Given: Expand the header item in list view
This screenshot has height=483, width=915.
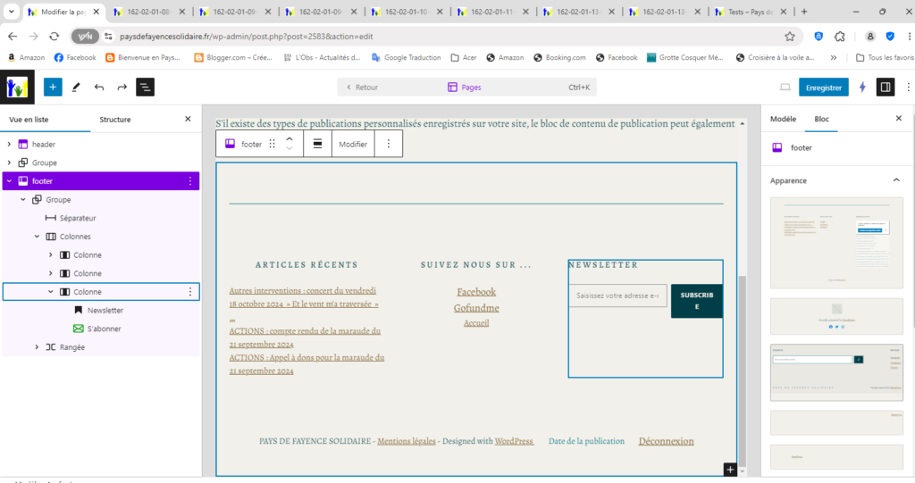Looking at the screenshot, I should 10,145.
